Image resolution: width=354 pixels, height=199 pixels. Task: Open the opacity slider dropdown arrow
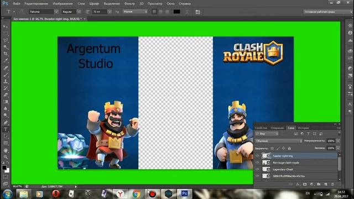(338, 141)
